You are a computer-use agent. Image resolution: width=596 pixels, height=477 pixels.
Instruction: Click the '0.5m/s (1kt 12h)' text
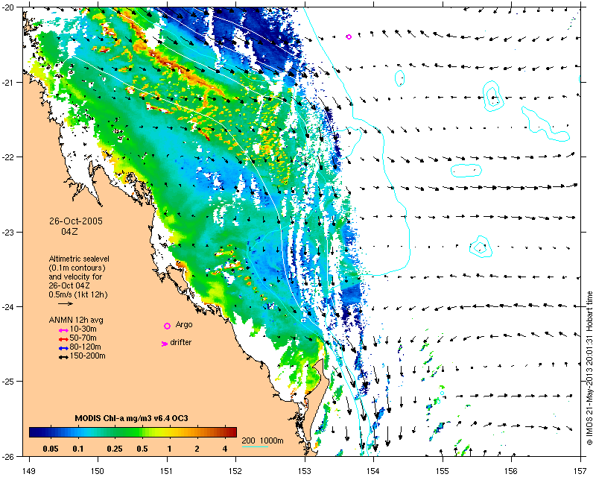pos(78,294)
